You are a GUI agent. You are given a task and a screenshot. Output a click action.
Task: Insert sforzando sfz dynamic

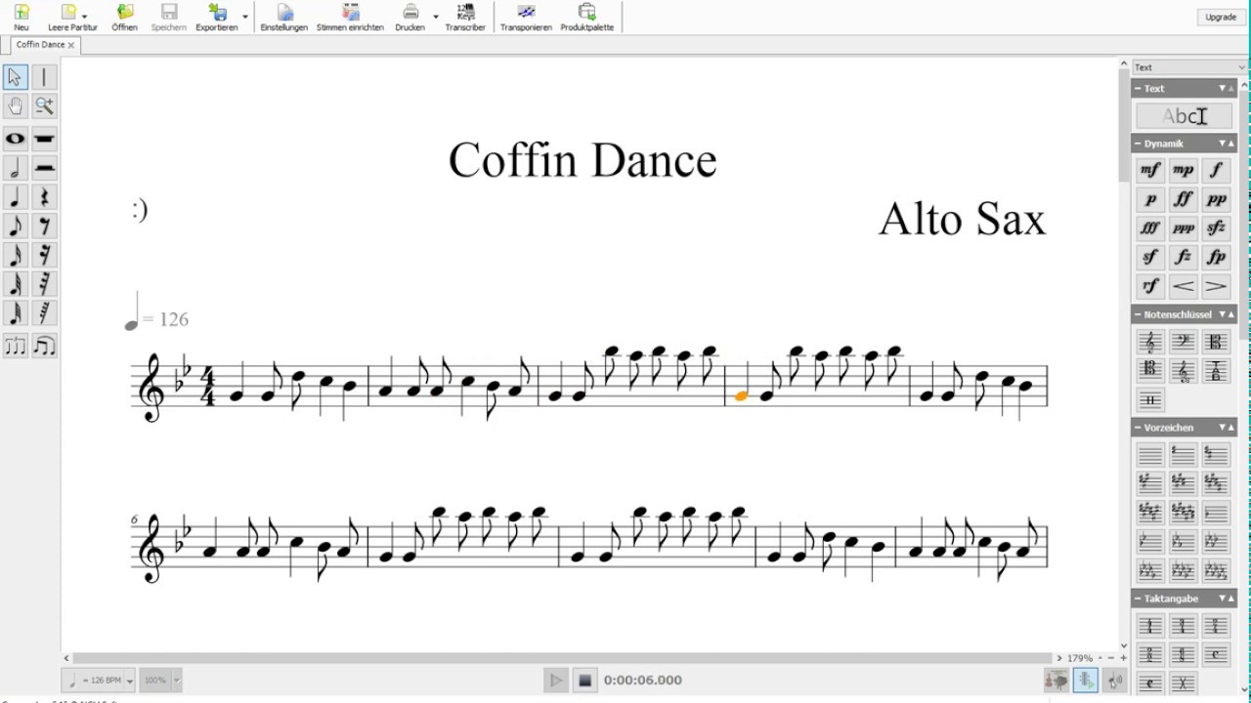tap(1217, 228)
